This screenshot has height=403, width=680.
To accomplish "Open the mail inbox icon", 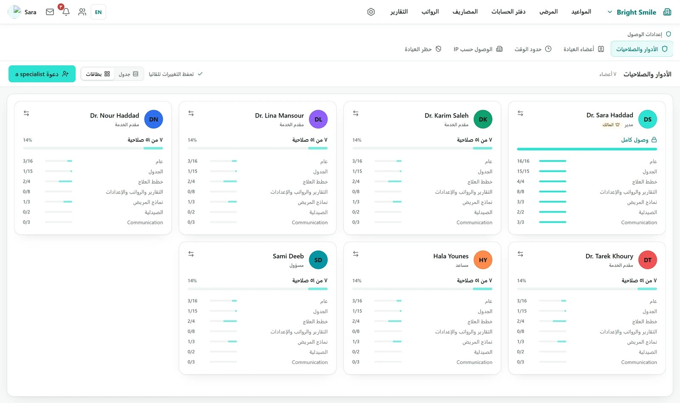I will 50,12.
